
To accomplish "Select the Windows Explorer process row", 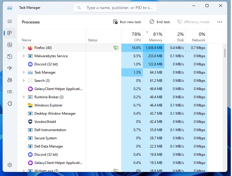I will (x=112, y=105).
